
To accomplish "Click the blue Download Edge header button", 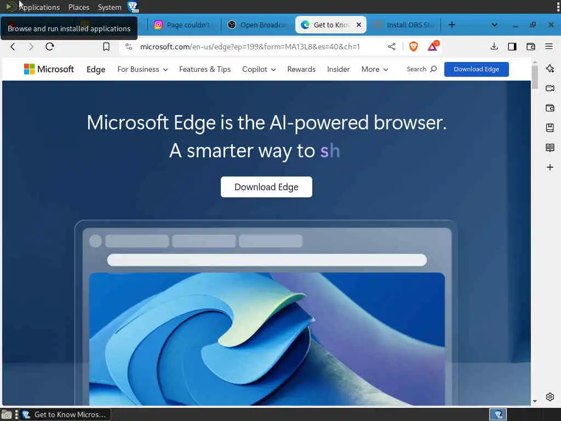I will [476, 69].
